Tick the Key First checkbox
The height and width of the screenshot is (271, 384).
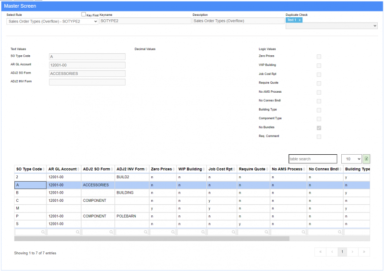point(84,14)
